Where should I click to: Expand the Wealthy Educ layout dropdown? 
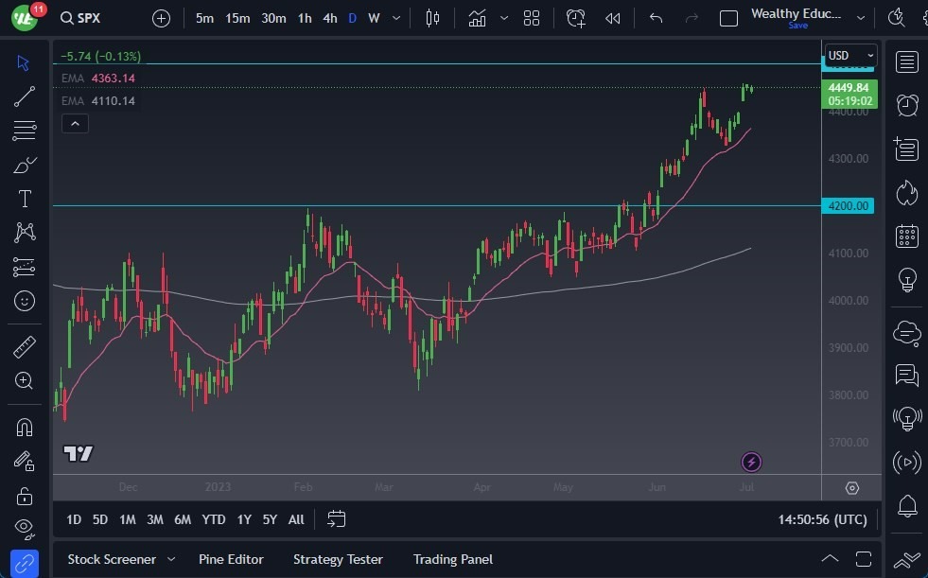point(860,18)
